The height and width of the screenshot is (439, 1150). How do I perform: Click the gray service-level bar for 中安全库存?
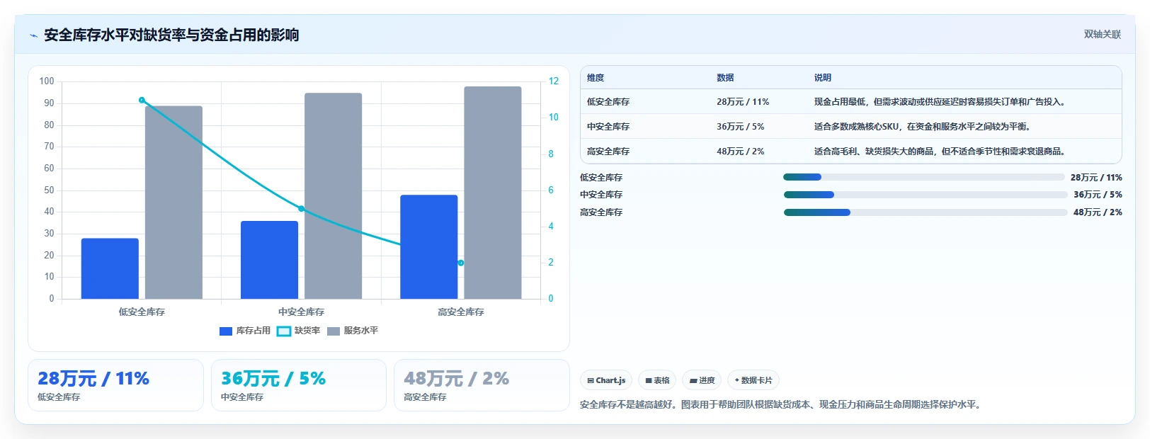click(x=333, y=195)
